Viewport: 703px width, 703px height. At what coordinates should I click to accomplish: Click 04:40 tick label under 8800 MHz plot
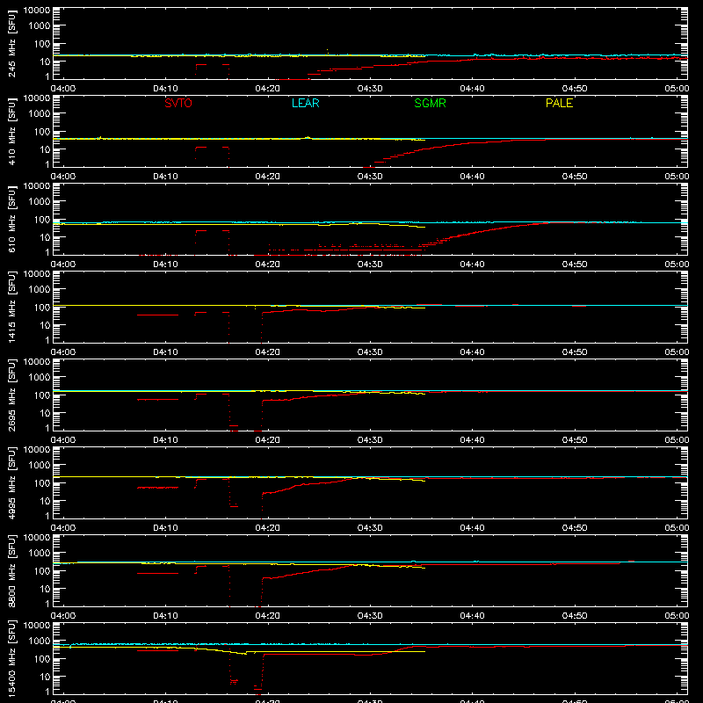[x=472, y=616]
